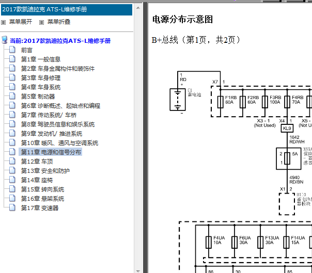Select 第3章 车身修理 chapter
312x273 pixels.
(41, 78)
